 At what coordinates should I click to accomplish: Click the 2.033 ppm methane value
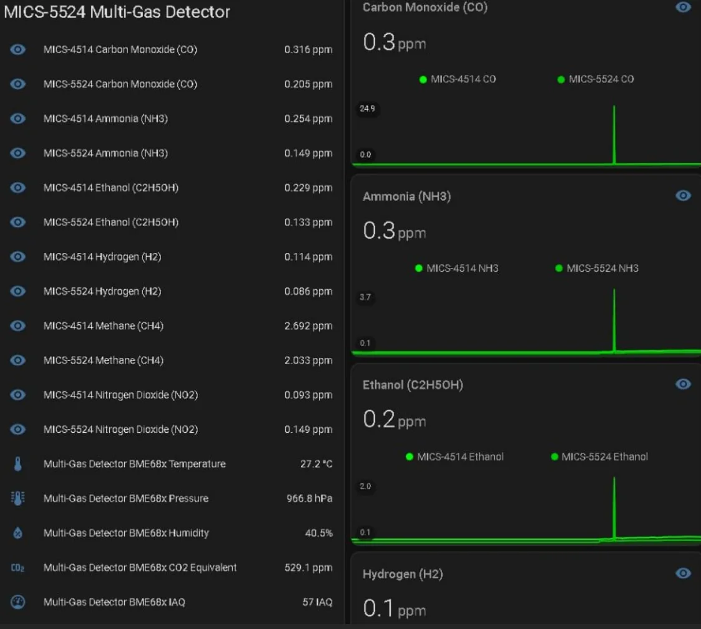coord(308,360)
